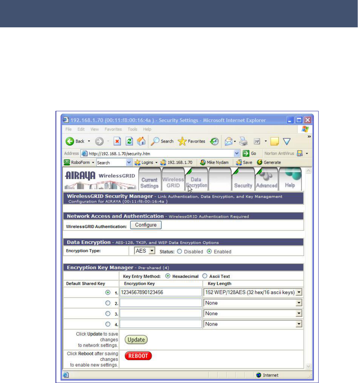Click the yellow note icon in toolbar
This screenshot has width=358, height=383.
pyautogui.click(x=274, y=141)
